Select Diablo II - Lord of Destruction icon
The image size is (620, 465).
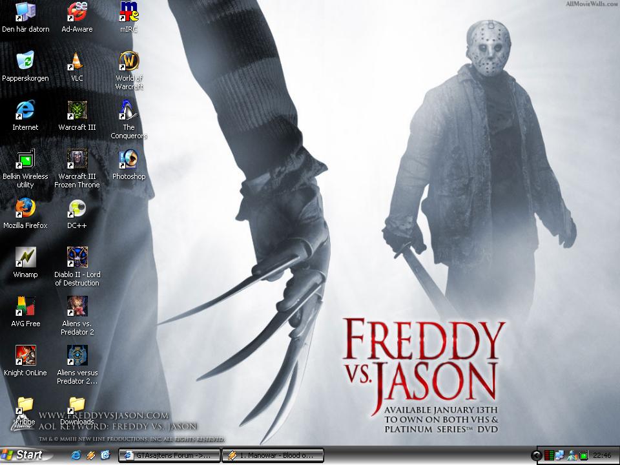point(77,267)
